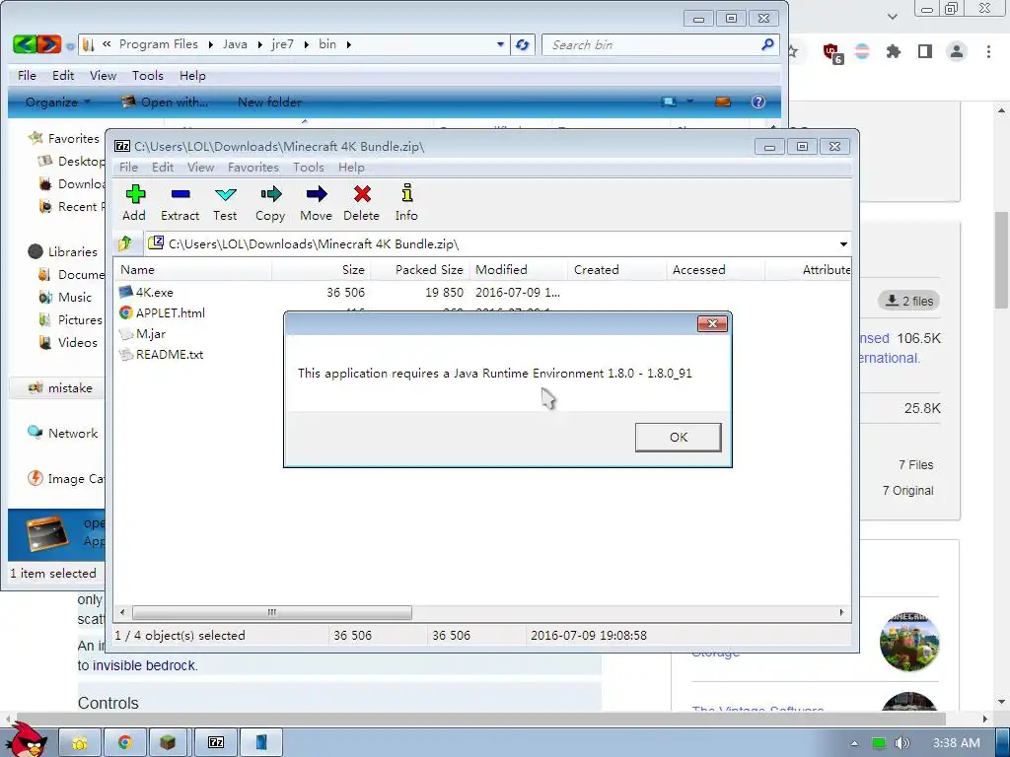Image resolution: width=1010 pixels, height=757 pixels.
Task: Click the Angry Birds start button
Action: click(x=25, y=740)
